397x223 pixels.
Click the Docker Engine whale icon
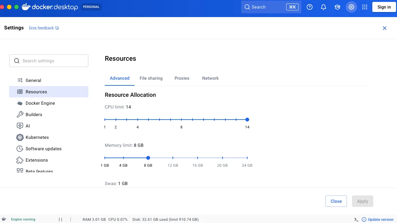(20, 103)
